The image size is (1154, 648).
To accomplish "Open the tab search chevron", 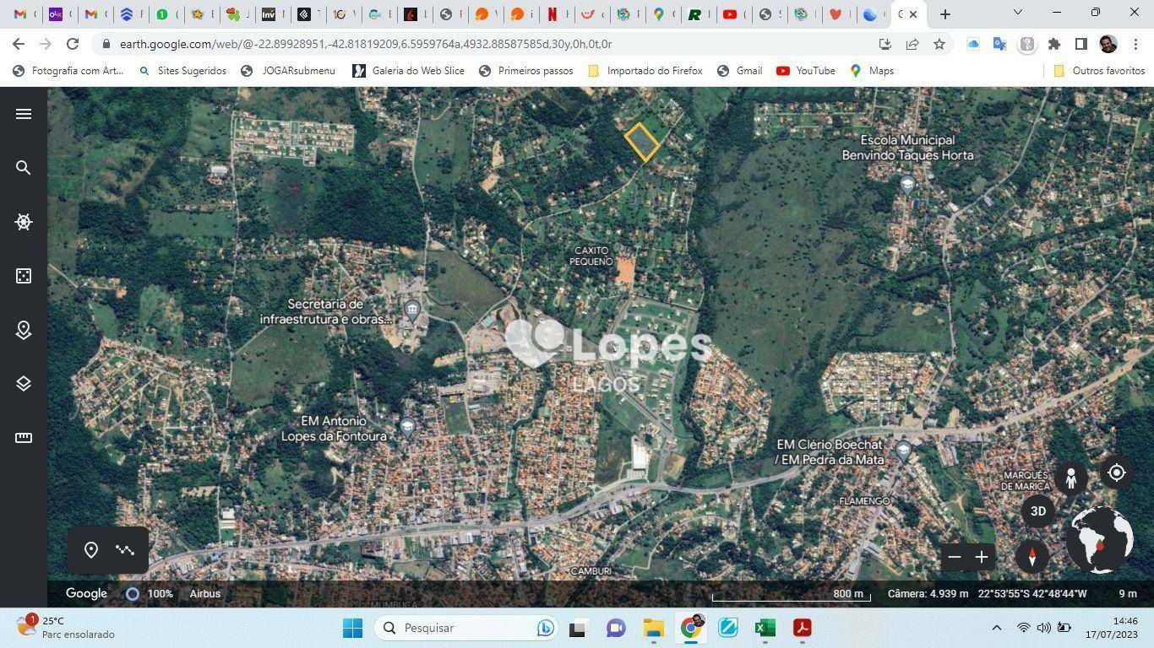I will click(x=1018, y=13).
